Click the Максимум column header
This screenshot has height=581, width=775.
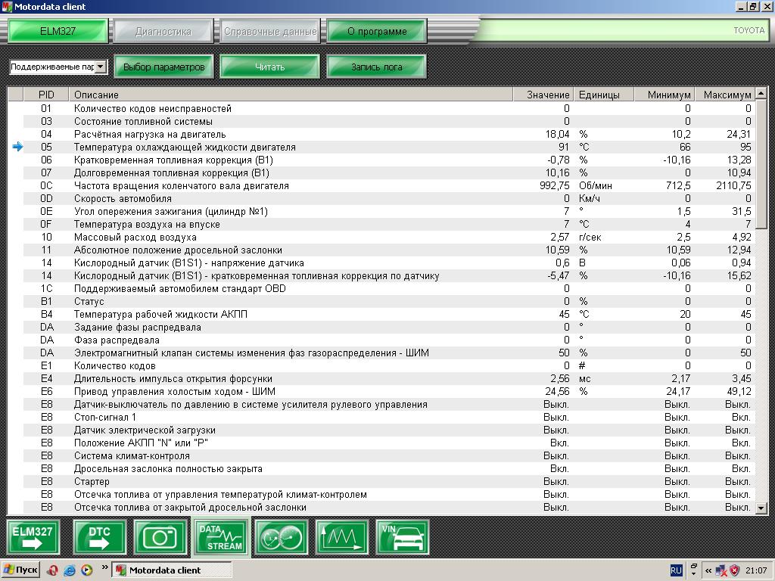726,95
